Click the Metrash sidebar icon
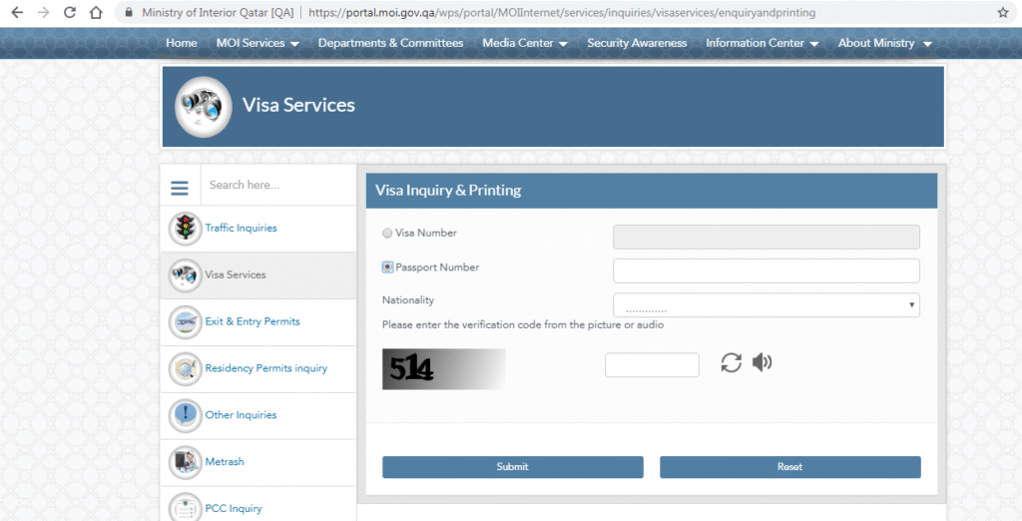The image size is (1022, 521). (186, 462)
